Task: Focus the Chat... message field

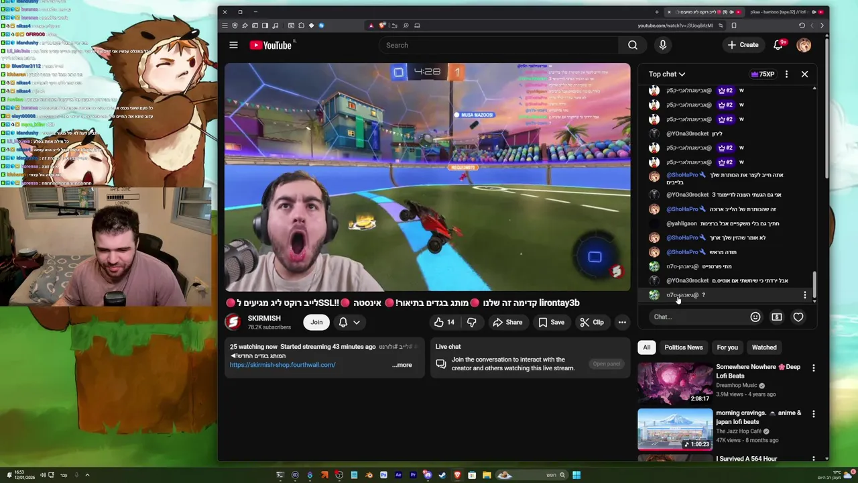Action: (x=697, y=317)
